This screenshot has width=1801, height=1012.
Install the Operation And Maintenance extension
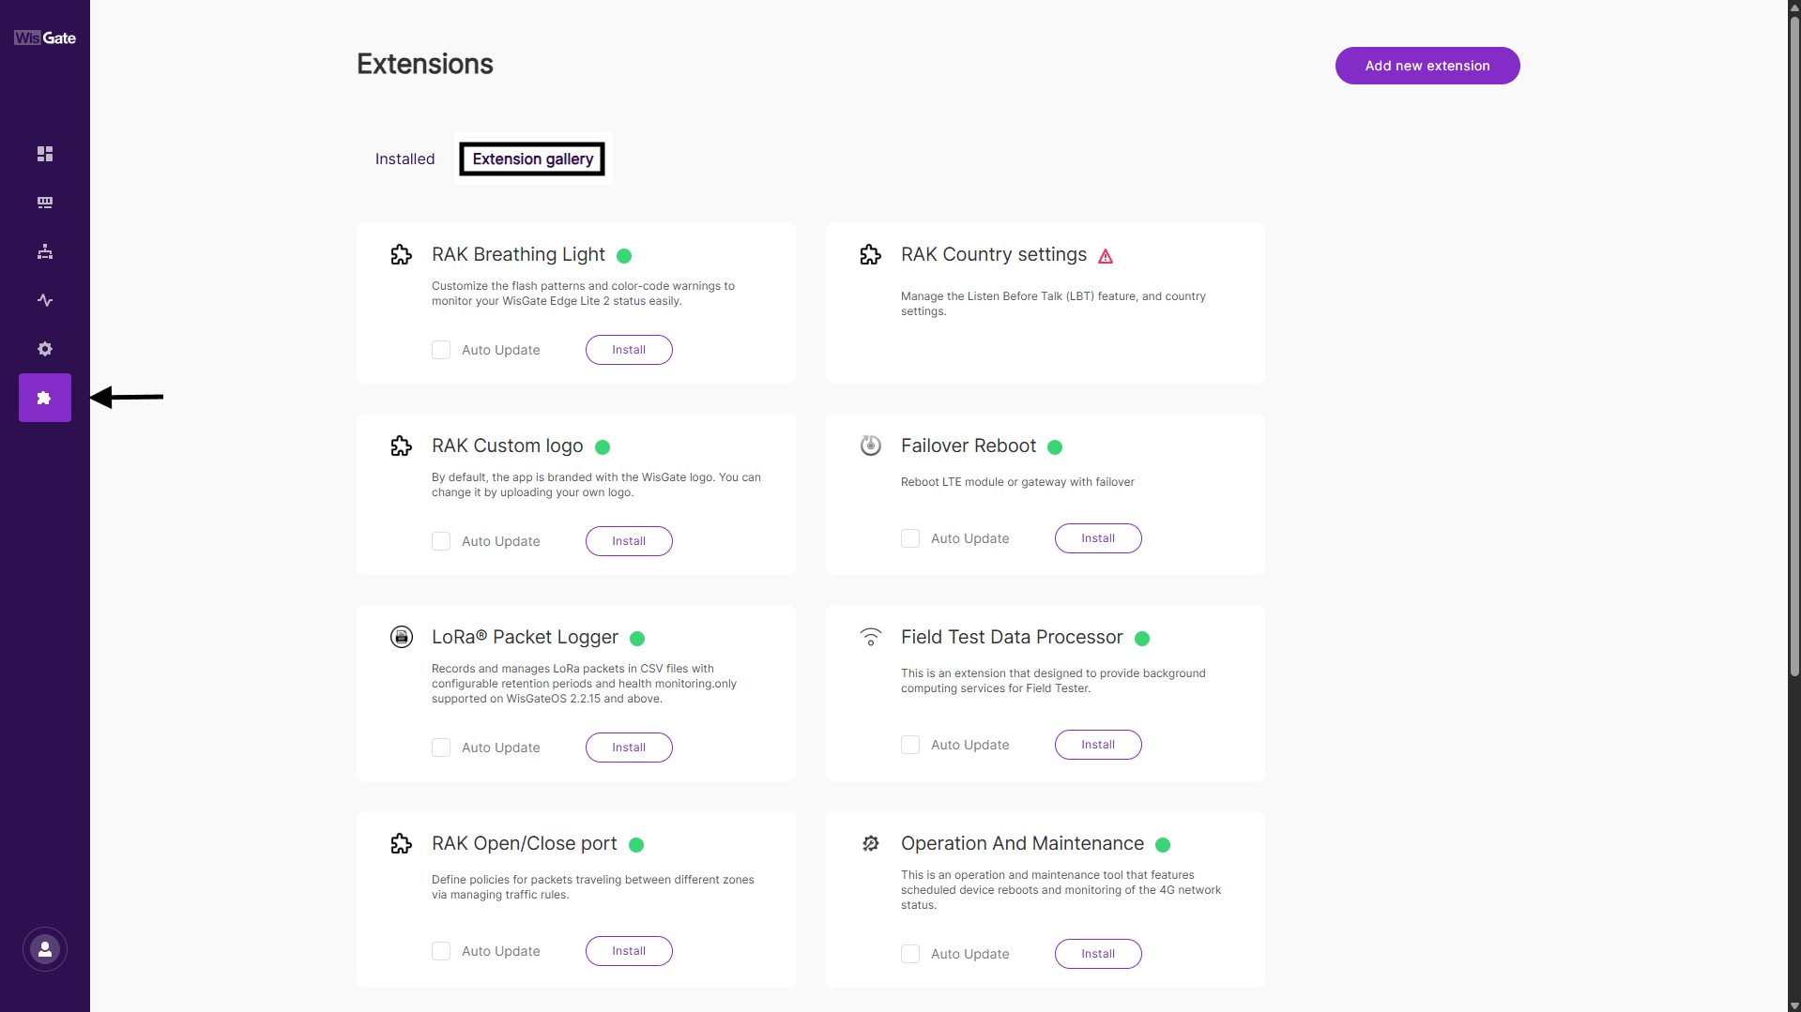coord(1098,954)
